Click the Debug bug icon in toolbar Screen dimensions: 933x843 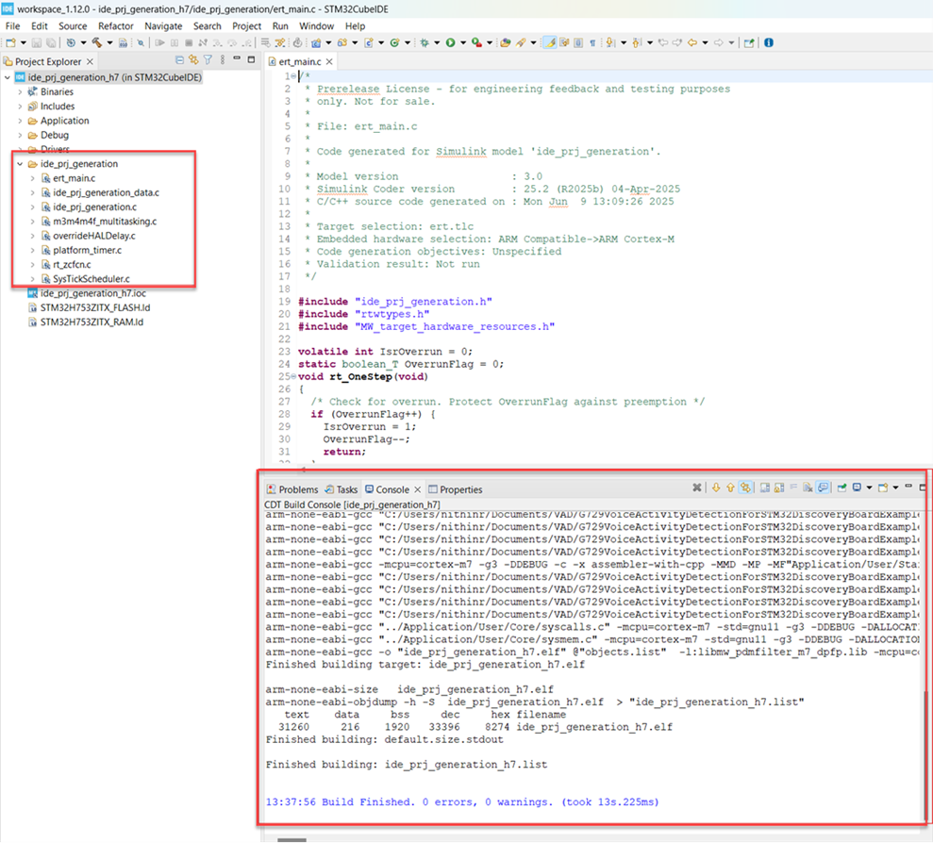click(x=425, y=42)
